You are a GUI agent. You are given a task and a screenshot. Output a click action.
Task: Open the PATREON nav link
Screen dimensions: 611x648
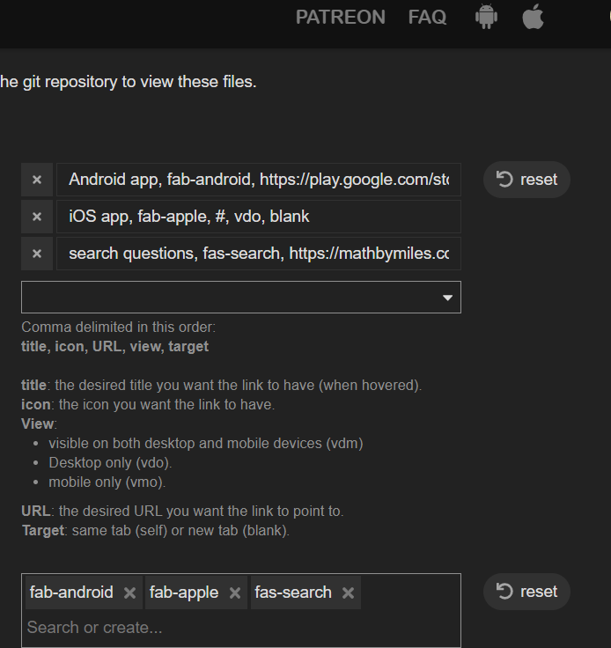(x=341, y=18)
